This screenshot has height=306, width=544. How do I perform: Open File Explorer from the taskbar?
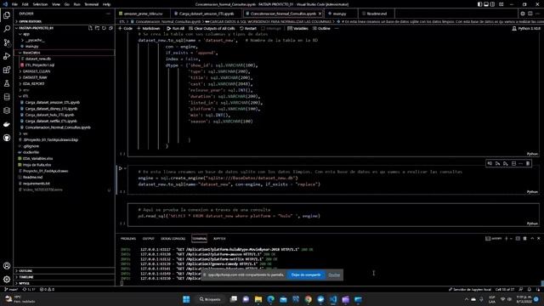[x=258, y=299]
